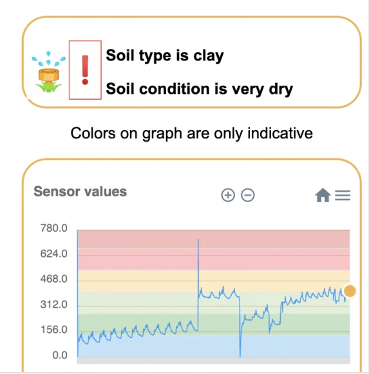The image size is (369, 374).
Task: Click the chart zoom in plus icon
Action: point(228,195)
